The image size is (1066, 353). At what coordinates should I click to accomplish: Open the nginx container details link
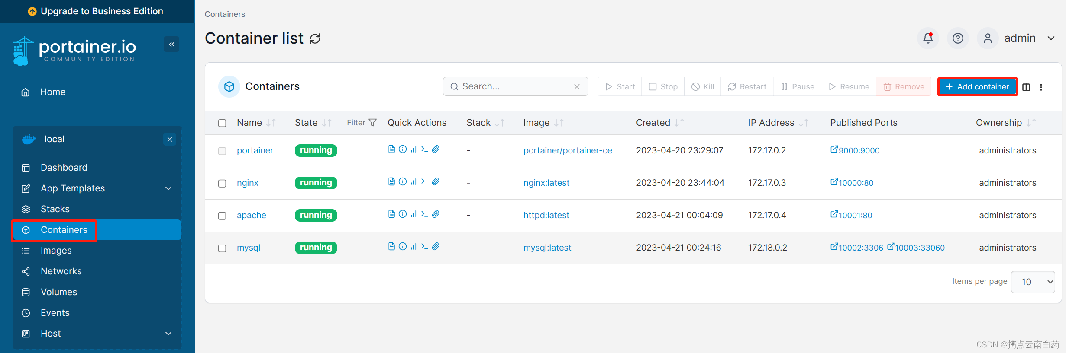coord(248,183)
